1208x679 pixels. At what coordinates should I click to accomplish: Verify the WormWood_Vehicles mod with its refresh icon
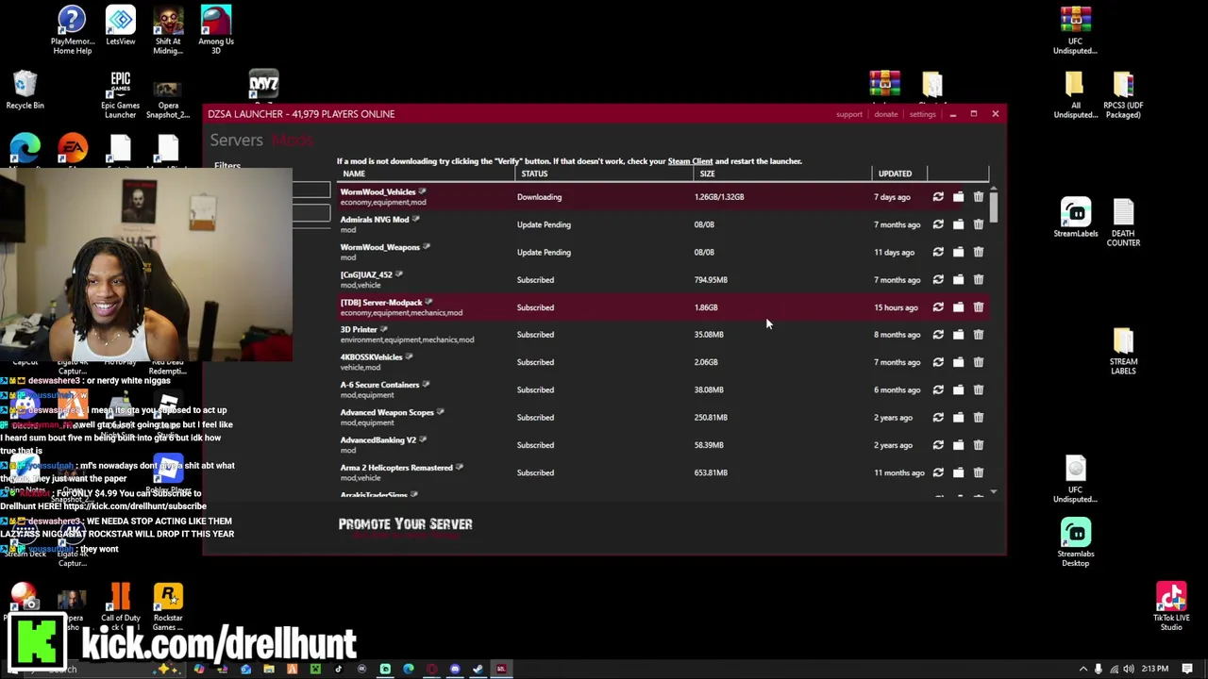[938, 197]
